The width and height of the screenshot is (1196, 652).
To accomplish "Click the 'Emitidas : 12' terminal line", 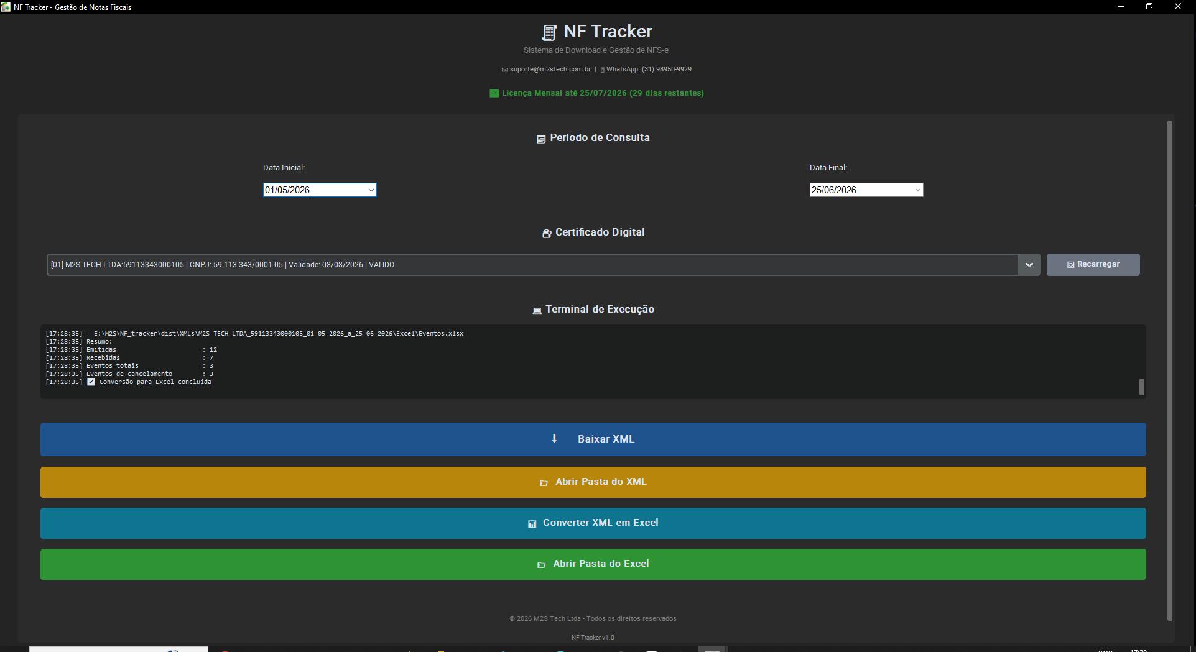I will [131, 350].
